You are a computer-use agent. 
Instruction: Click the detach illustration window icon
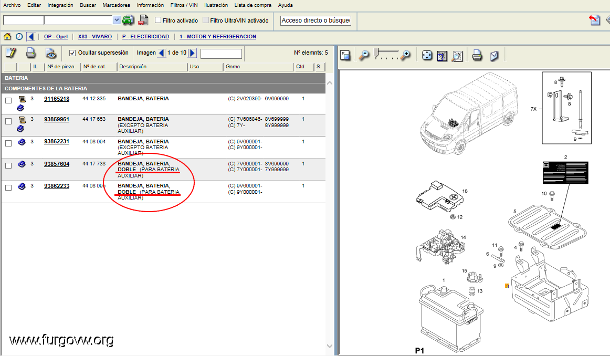(345, 55)
